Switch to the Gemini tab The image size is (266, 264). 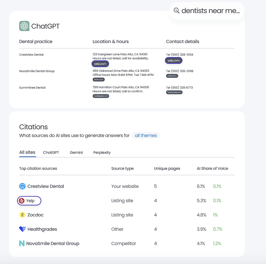click(76, 152)
